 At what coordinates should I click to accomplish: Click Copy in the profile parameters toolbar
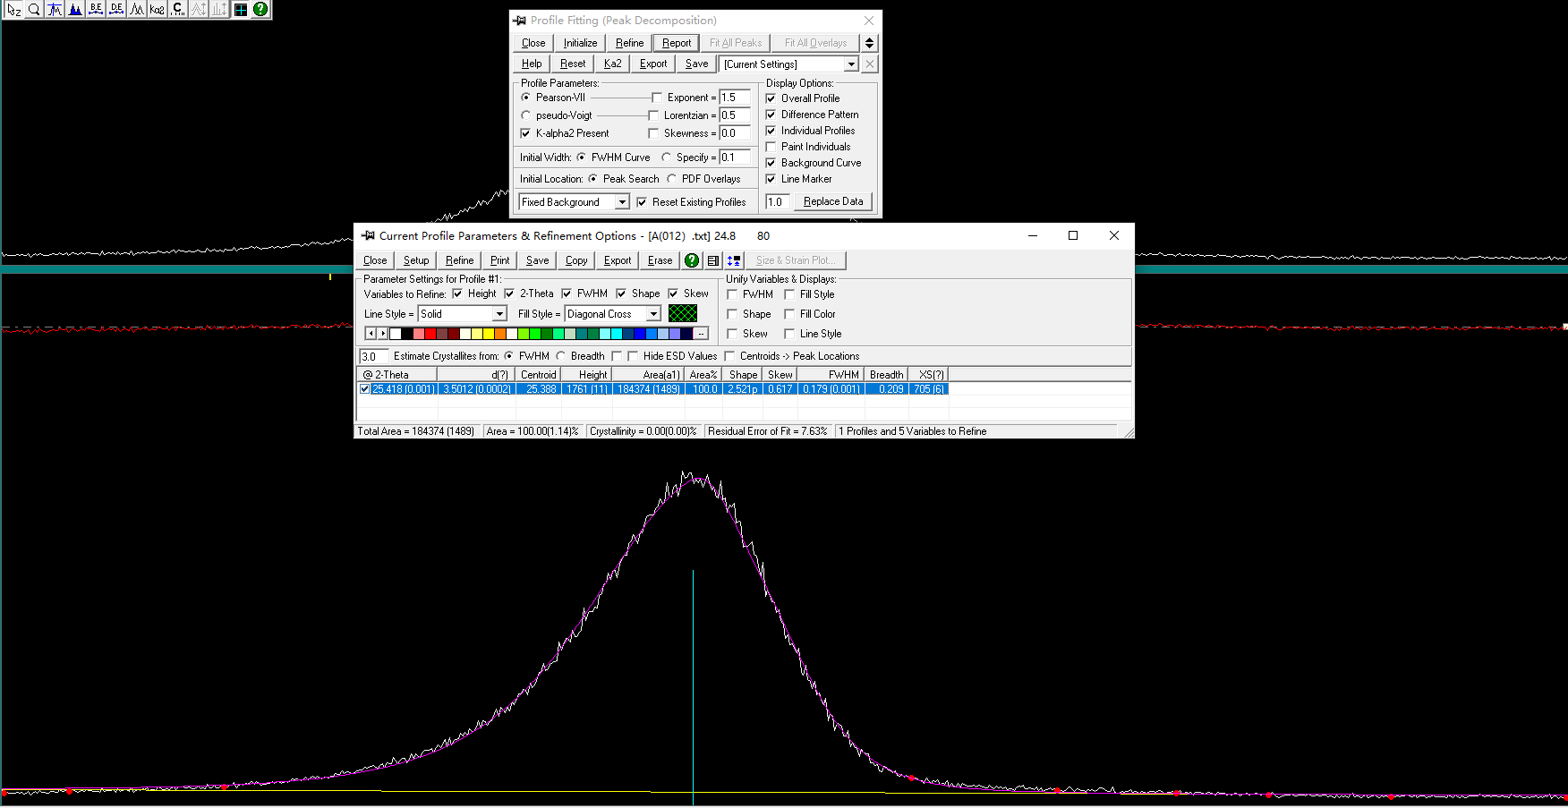(576, 260)
